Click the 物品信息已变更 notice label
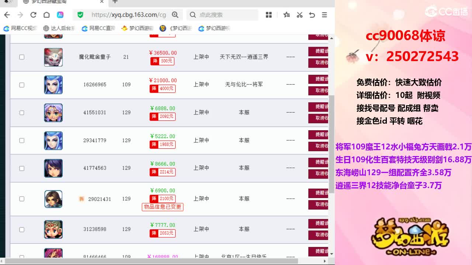Viewport: 472px width, 265px height. 163,207
